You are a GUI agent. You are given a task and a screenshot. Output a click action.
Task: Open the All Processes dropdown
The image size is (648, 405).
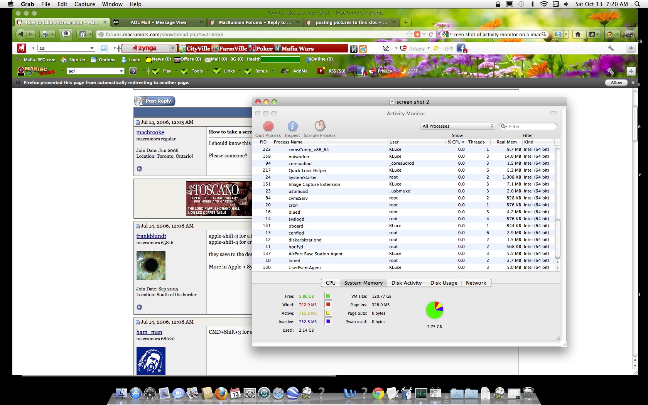pyautogui.click(x=457, y=126)
